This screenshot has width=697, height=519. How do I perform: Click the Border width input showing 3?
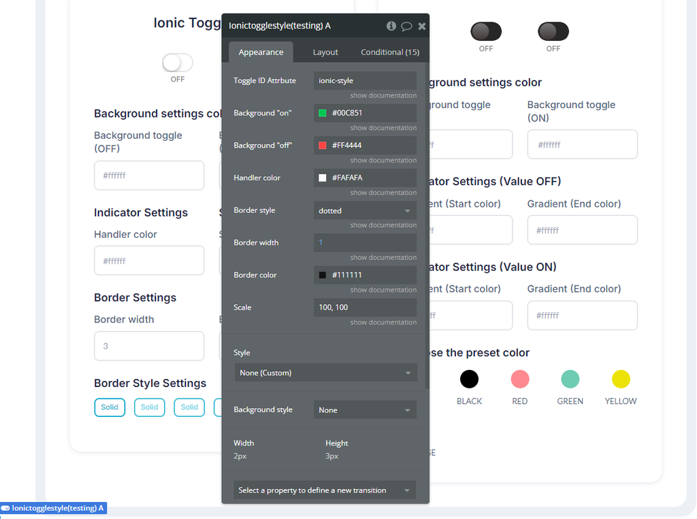point(149,346)
